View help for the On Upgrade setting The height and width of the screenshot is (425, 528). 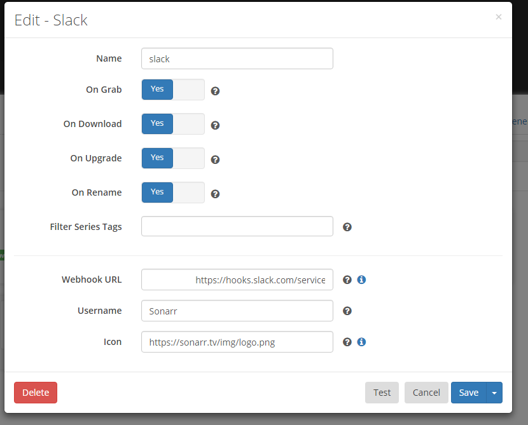click(215, 159)
